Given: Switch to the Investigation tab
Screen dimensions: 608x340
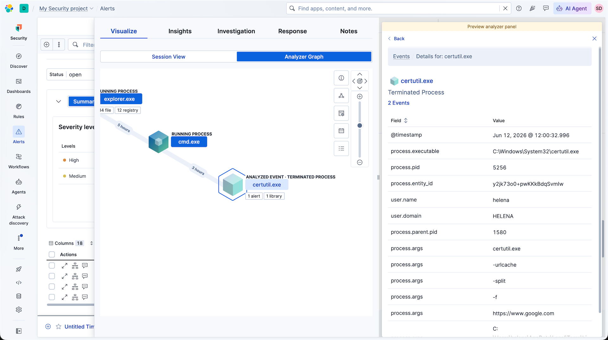Looking at the screenshot, I should click(236, 31).
